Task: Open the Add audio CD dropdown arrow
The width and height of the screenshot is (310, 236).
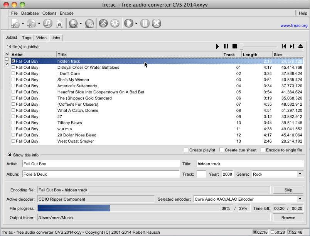Action: click(39, 24)
